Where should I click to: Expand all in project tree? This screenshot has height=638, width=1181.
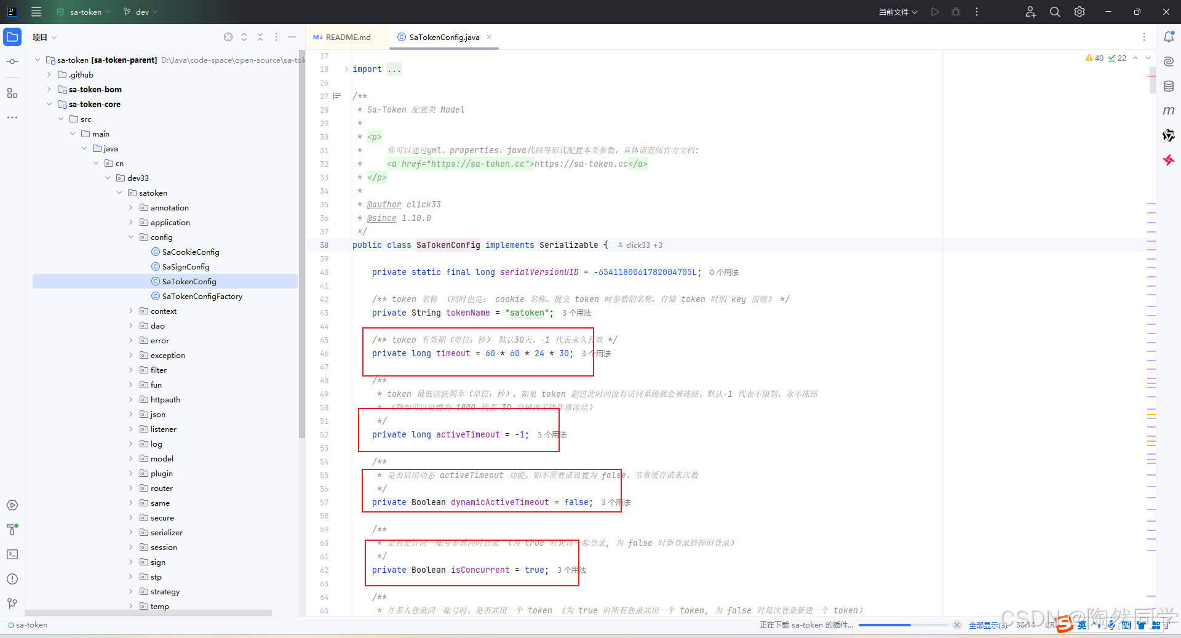point(244,37)
